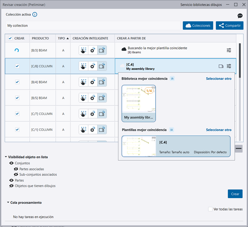Click the PRODUCTO column header
The image size is (248, 227).
pos(40,38)
